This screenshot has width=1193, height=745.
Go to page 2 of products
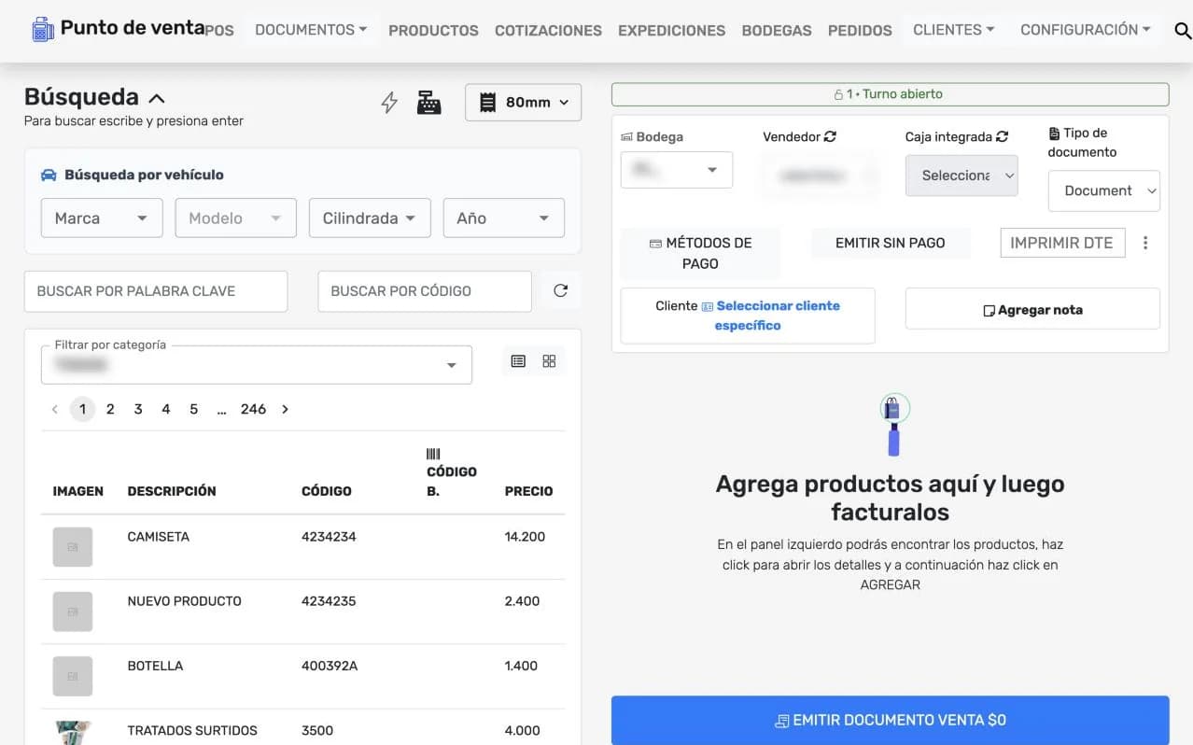point(110,409)
